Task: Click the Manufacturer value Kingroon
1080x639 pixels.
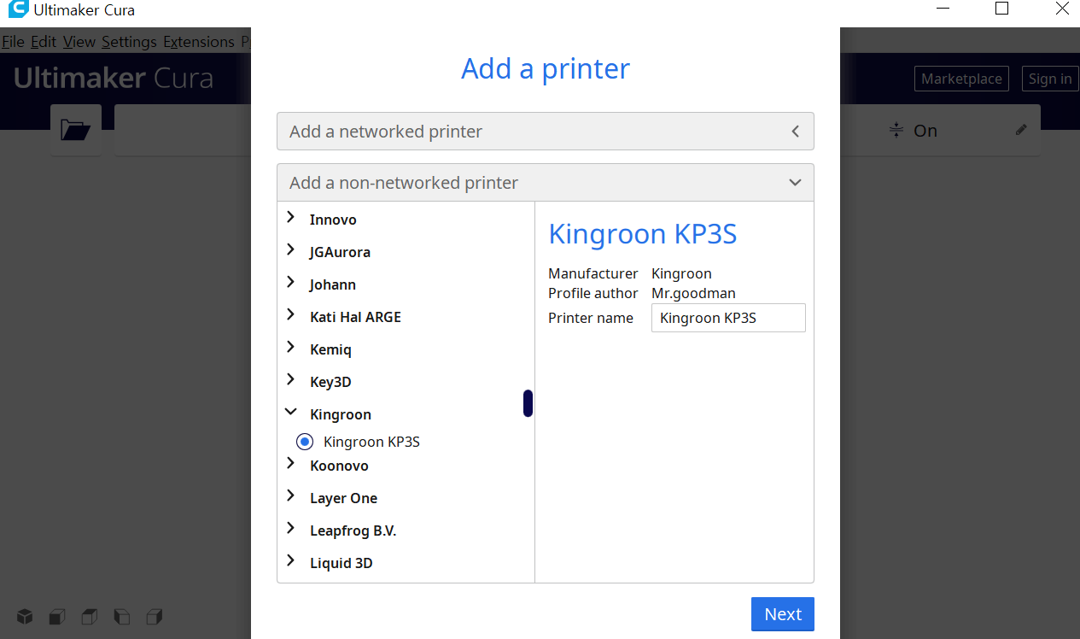Action: click(681, 273)
